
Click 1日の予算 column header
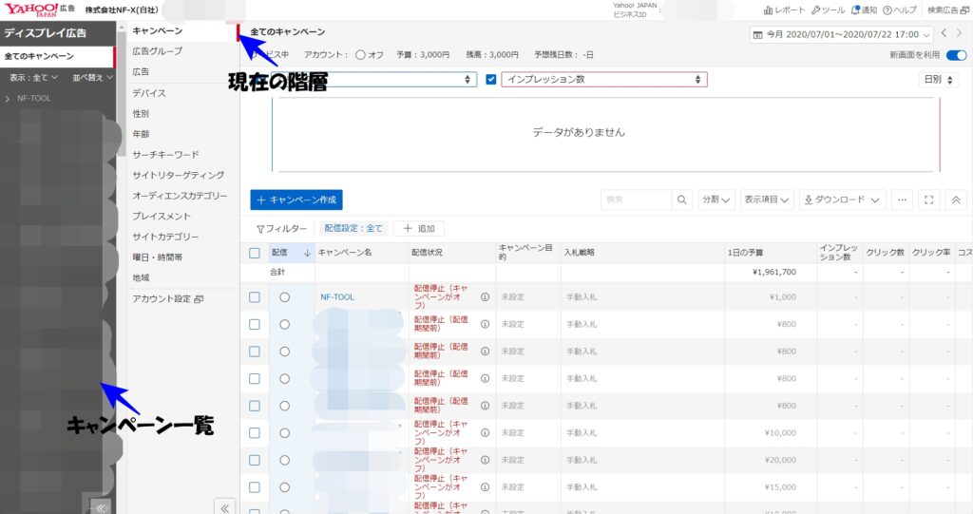(745, 253)
